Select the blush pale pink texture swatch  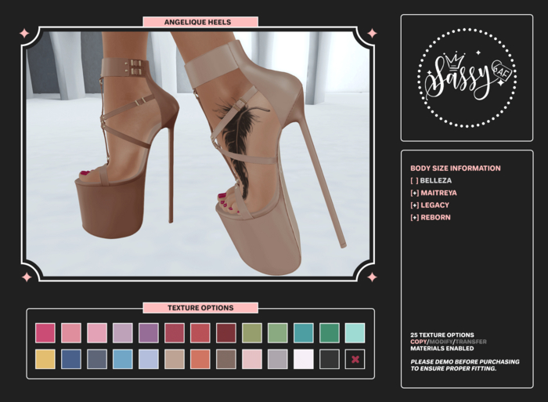pyautogui.click(x=252, y=359)
